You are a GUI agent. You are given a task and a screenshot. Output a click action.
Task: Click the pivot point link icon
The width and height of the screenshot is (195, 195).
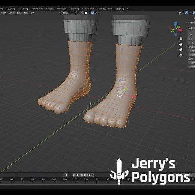[x=76, y=13]
